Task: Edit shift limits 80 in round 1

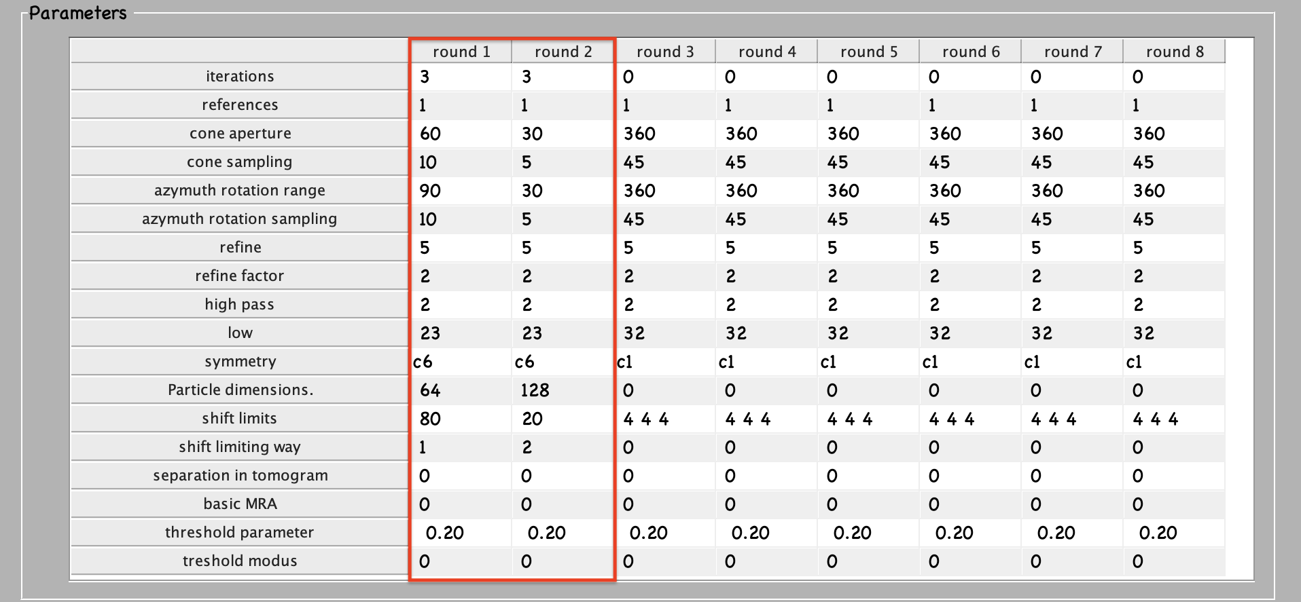Action: [x=461, y=419]
